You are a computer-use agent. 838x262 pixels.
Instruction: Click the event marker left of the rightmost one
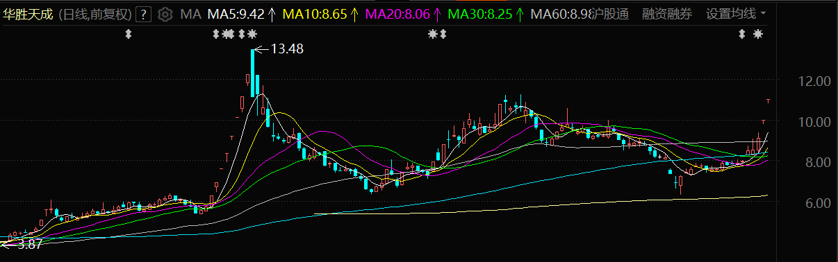click(741, 34)
